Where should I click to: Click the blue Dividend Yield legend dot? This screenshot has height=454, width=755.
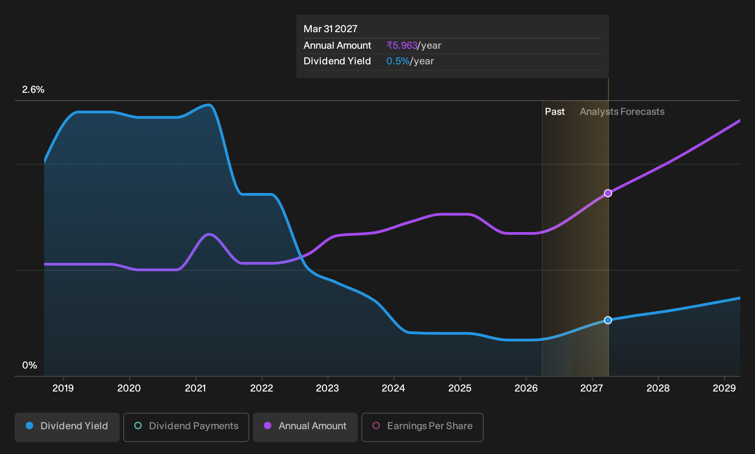click(x=29, y=426)
